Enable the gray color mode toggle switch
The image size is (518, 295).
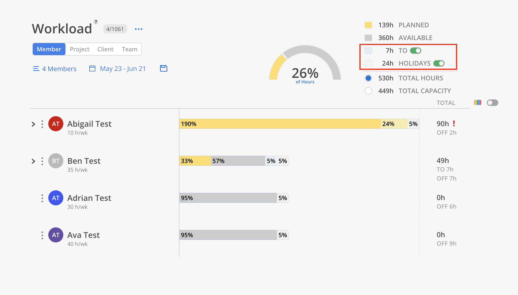click(492, 103)
